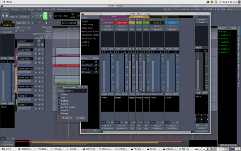Open the Left zoom focus dropdown
Screen dimensions: 241x151
(x=23, y=28)
